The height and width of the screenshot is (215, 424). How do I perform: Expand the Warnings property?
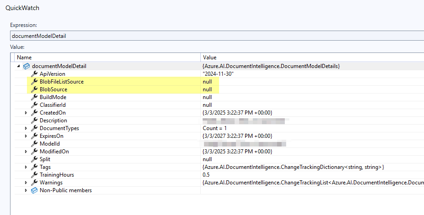(26, 183)
